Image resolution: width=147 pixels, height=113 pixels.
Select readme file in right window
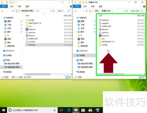(x=104, y=23)
